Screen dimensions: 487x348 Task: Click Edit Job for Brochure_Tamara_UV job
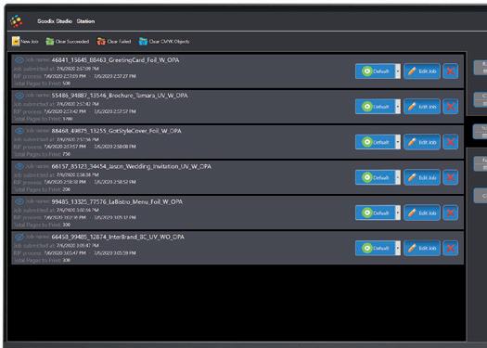tap(422, 107)
